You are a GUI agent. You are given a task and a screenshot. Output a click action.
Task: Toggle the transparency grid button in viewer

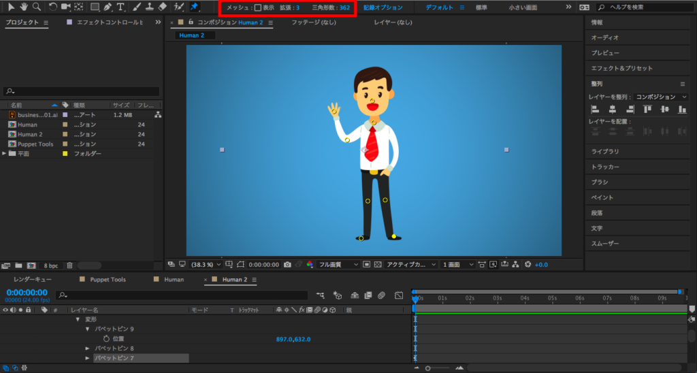tap(376, 264)
